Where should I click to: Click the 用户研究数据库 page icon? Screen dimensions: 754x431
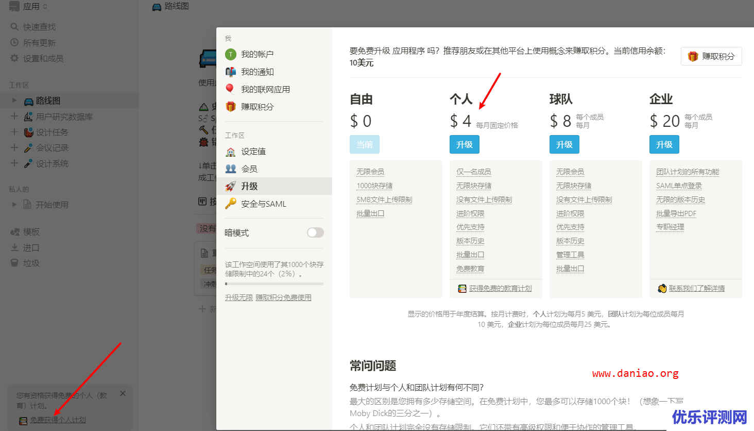point(28,117)
